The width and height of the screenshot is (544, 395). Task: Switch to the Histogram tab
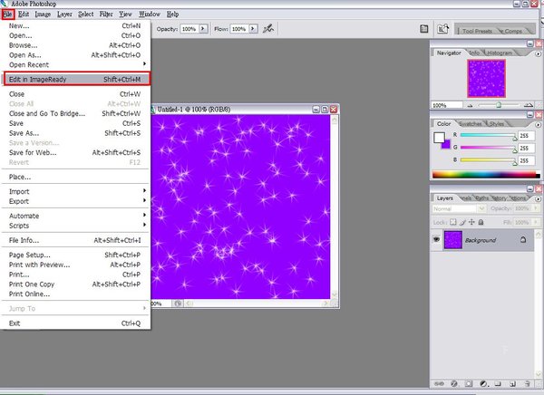(500, 53)
